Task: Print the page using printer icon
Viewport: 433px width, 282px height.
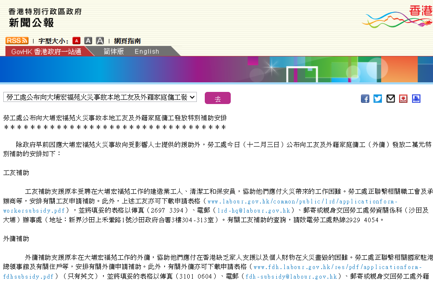Action: [x=416, y=99]
